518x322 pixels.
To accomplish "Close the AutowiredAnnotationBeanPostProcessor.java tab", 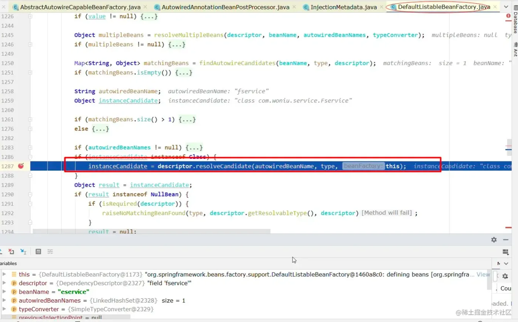I will tap(294, 7).
